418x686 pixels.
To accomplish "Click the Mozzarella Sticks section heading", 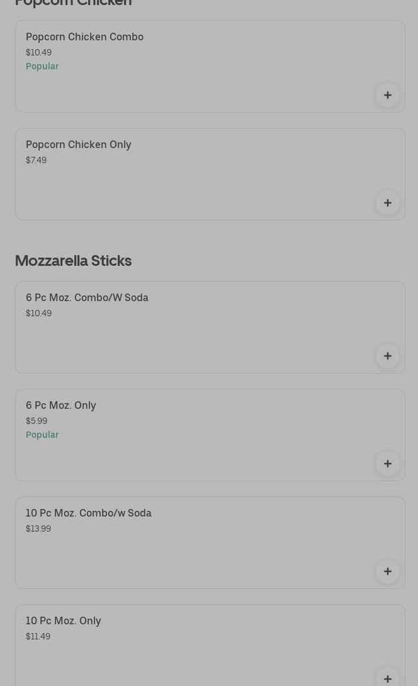I will tap(73, 260).
